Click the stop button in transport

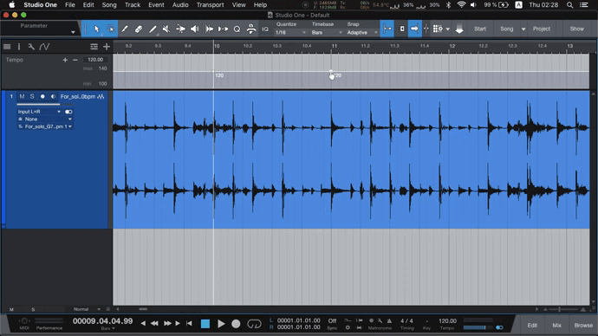click(205, 324)
